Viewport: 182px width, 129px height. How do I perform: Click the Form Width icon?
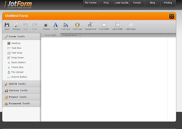coord(104,25)
